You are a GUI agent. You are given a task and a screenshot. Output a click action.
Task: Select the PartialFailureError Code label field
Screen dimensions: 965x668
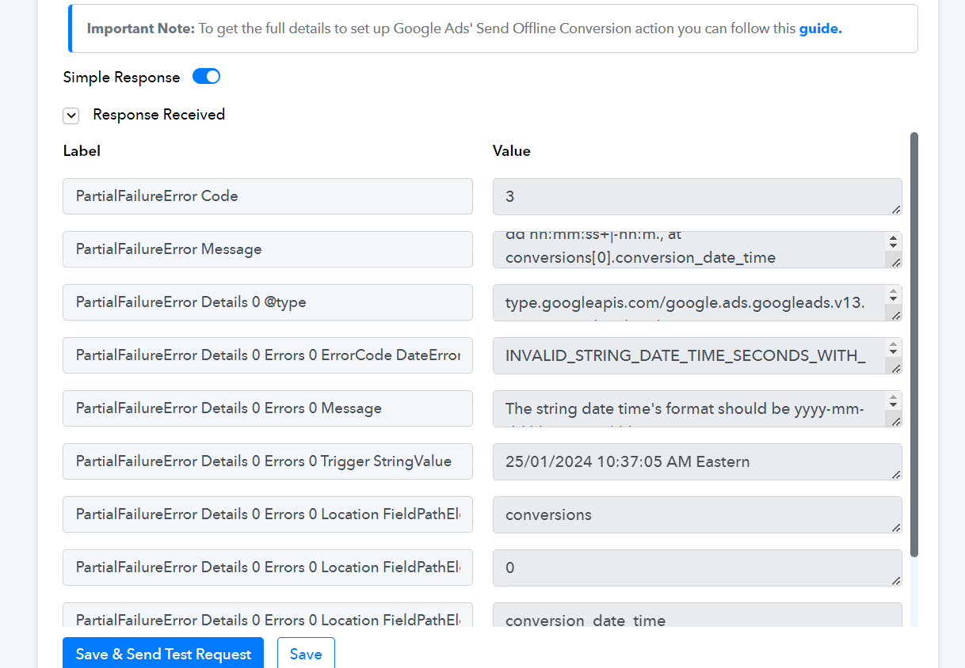click(x=268, y=196)
